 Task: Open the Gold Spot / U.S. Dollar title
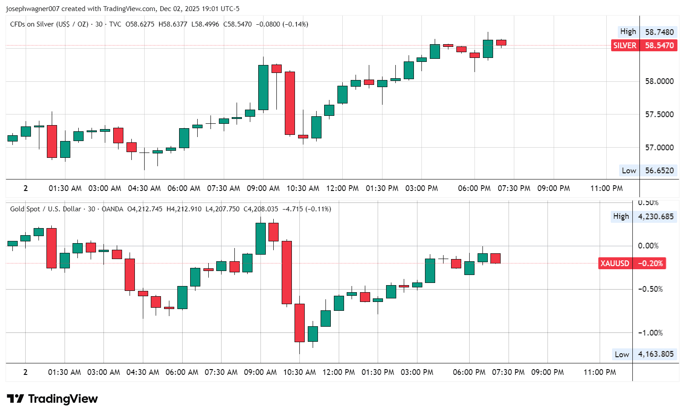tap(46, 209)
